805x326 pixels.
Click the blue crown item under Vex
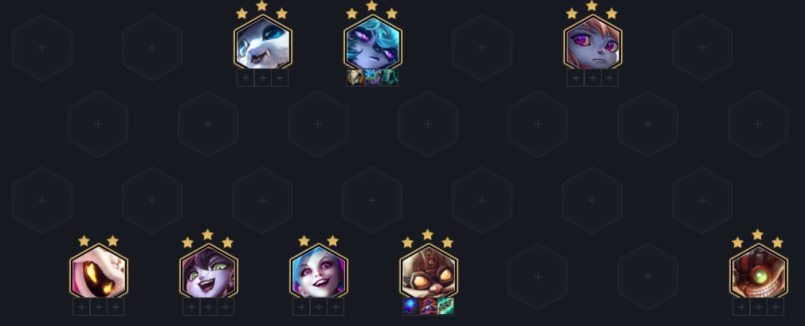click(x=372, y=77)
